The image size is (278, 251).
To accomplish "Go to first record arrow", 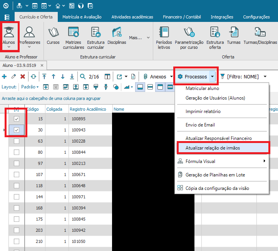I will pyautogui.click(x=44, y=76).
